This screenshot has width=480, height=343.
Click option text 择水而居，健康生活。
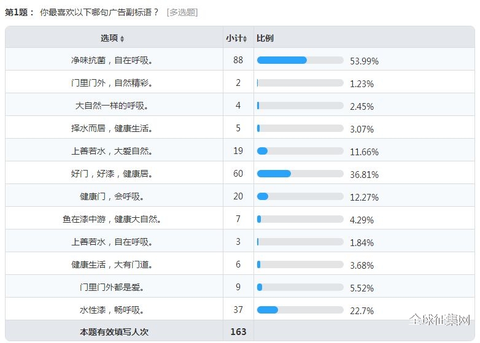point(112,128)
